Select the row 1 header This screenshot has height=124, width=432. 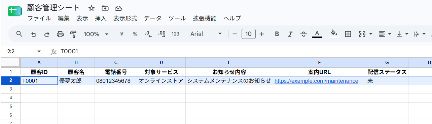tap(10, 72)
